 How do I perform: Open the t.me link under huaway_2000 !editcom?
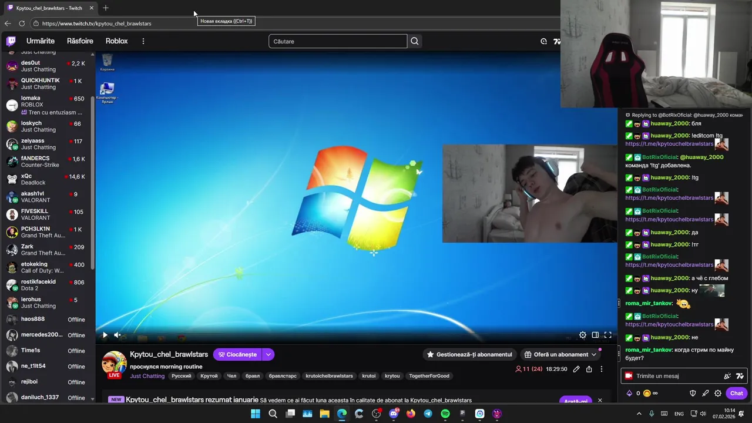coord(669,144)
